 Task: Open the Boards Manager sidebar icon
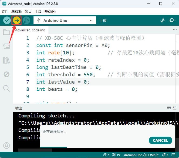point(6,46)
